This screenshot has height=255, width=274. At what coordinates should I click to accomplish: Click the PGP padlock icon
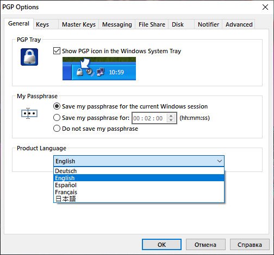(x=29, y=57)
